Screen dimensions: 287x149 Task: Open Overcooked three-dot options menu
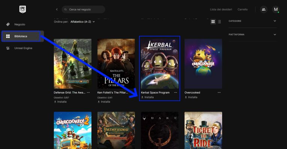219,92
